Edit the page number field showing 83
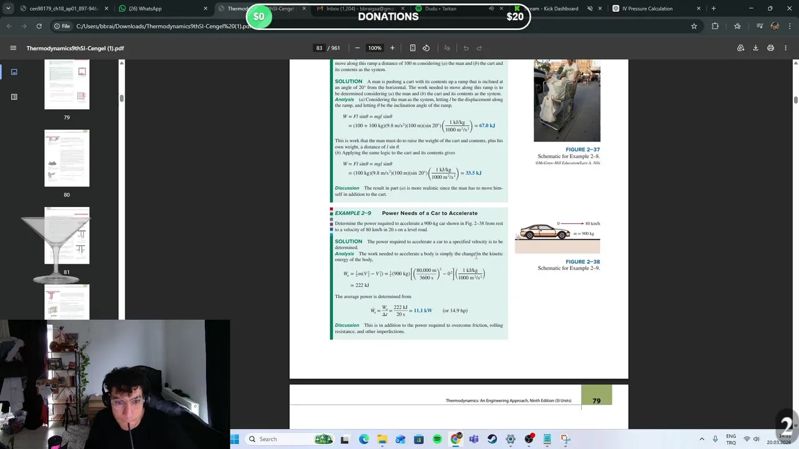The image size is (799, 449). tap(319, 48)
